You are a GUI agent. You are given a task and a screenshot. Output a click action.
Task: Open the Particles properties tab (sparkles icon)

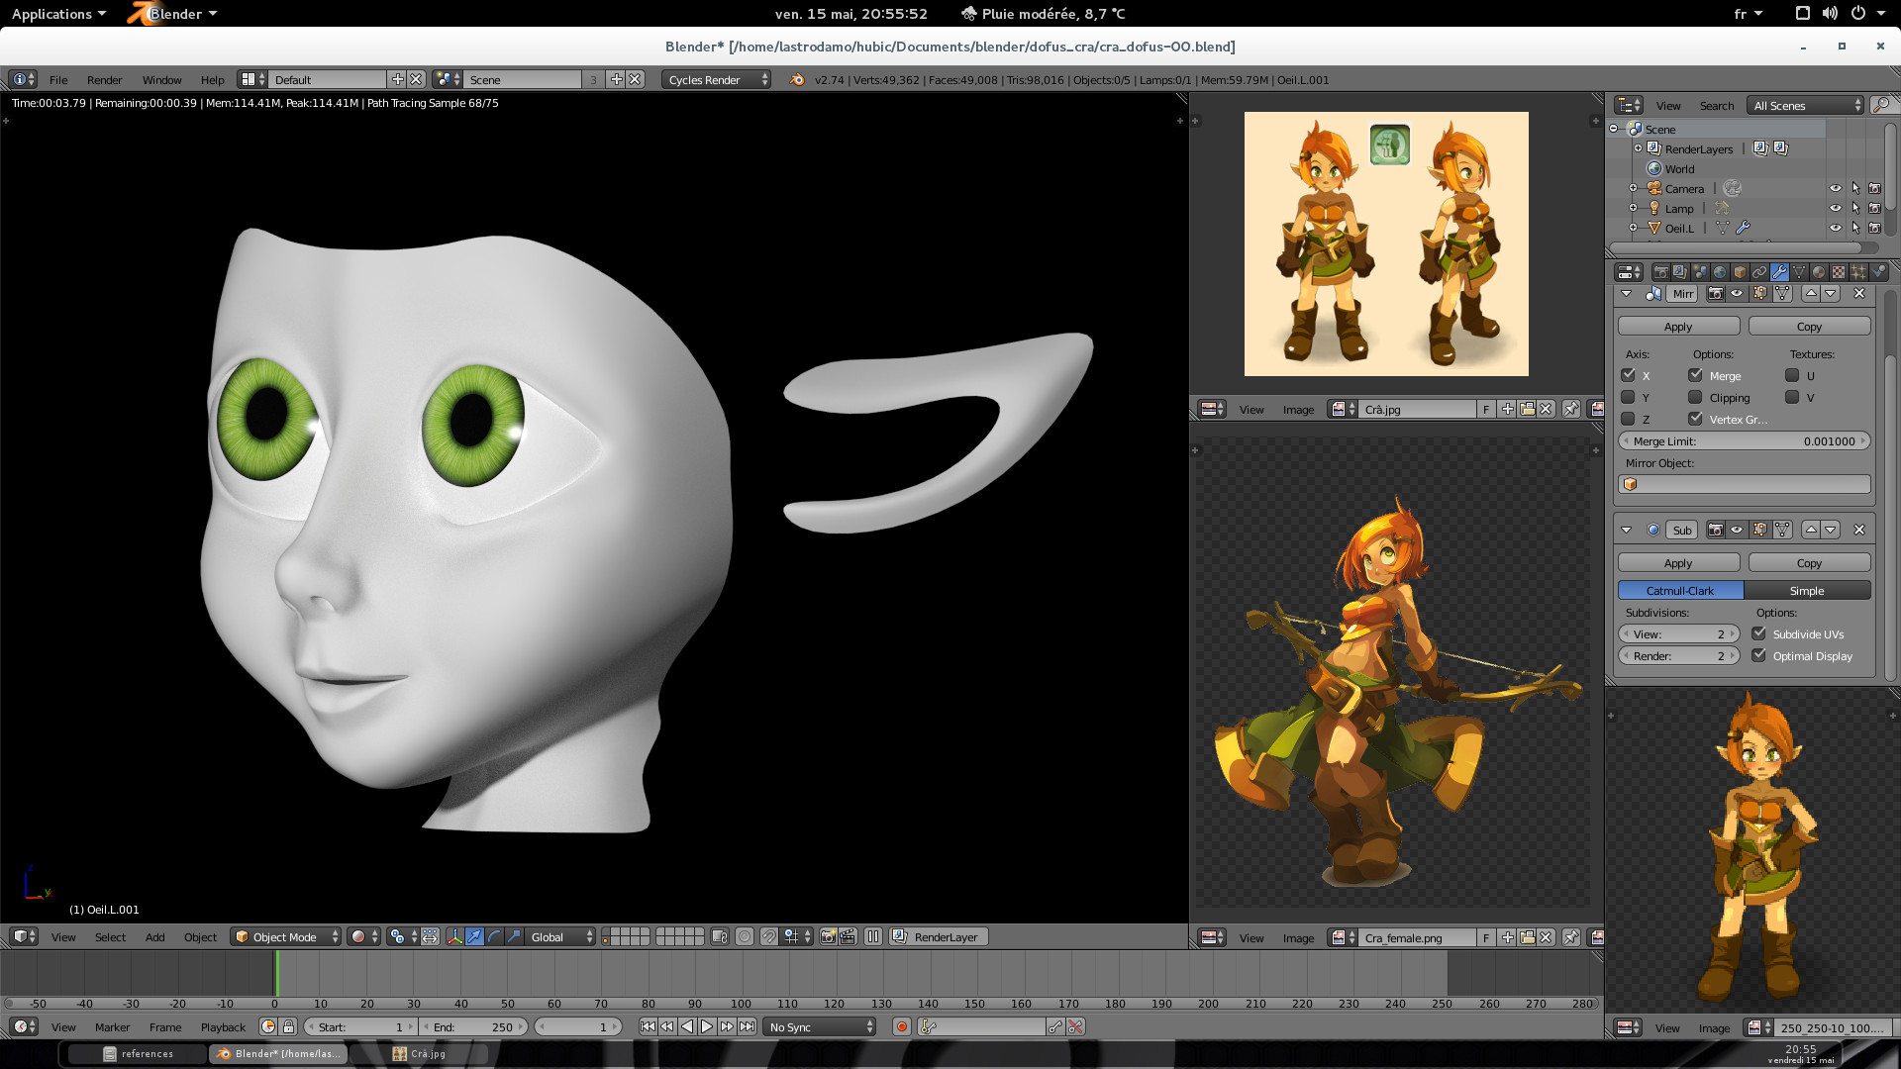click(1858, 272)
